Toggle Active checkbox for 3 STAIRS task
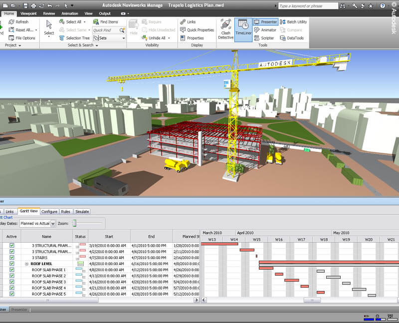This screenshot has width=399, height=323. 11,258
